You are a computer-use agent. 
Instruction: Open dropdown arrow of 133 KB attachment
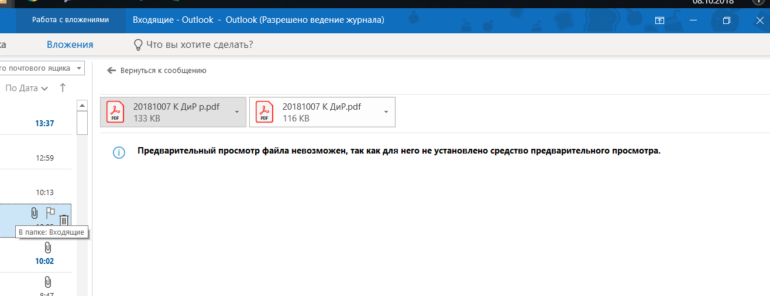[237, 112]
